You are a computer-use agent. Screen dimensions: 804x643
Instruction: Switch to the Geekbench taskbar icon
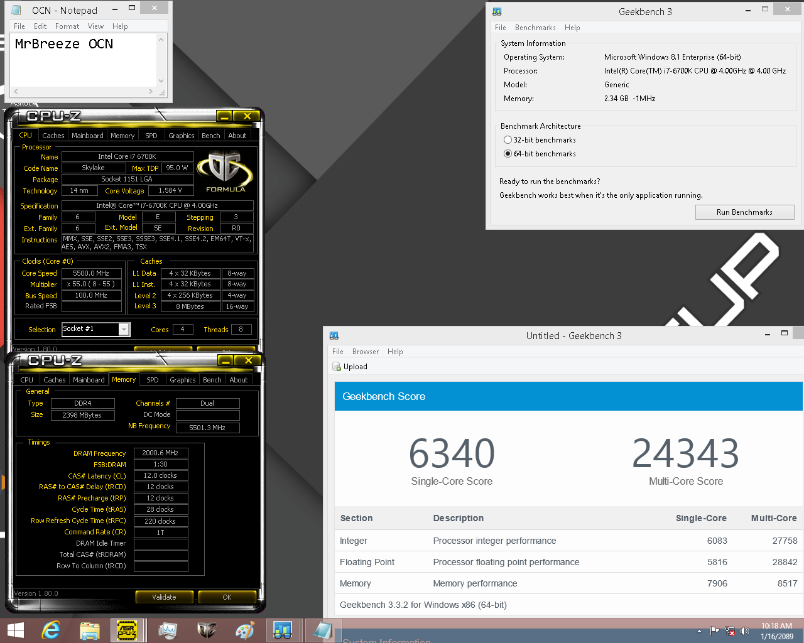(x=283, y=630)
